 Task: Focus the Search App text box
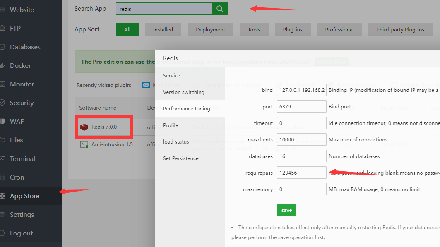[163, 9]
